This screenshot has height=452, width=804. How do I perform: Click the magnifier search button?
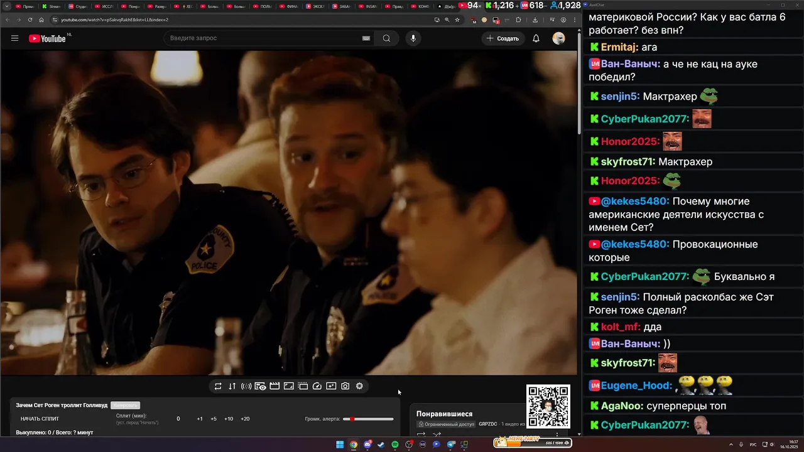(x=386, y=38)
